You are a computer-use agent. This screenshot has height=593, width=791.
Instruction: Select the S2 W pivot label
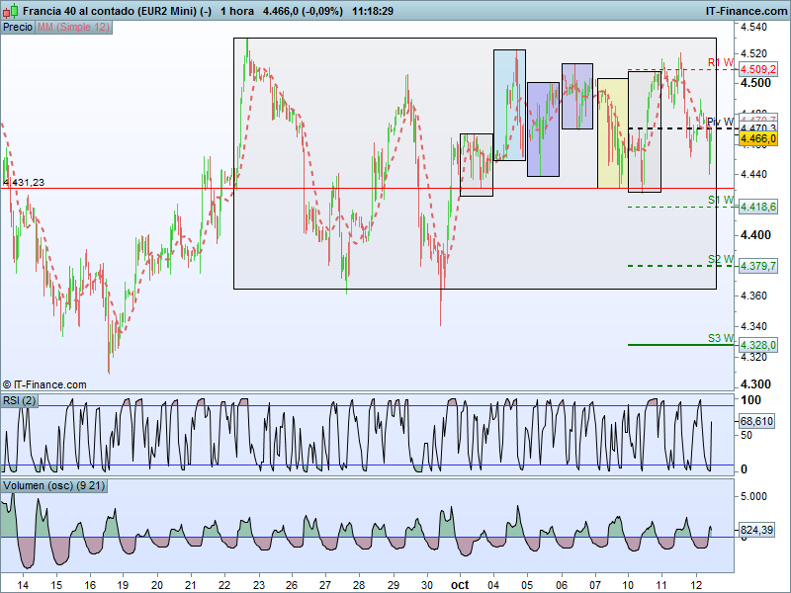click(721, 259)
